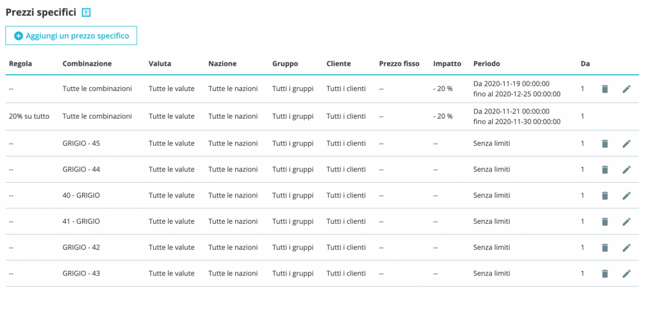Click the Prezzo fisso column header
Image resolution: width=646 pixels, height=311 pixels.
pos(399,64)
